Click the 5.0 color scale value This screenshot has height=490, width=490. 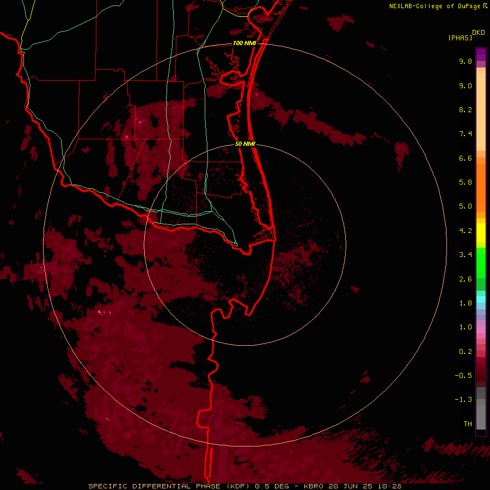(465, 206)
